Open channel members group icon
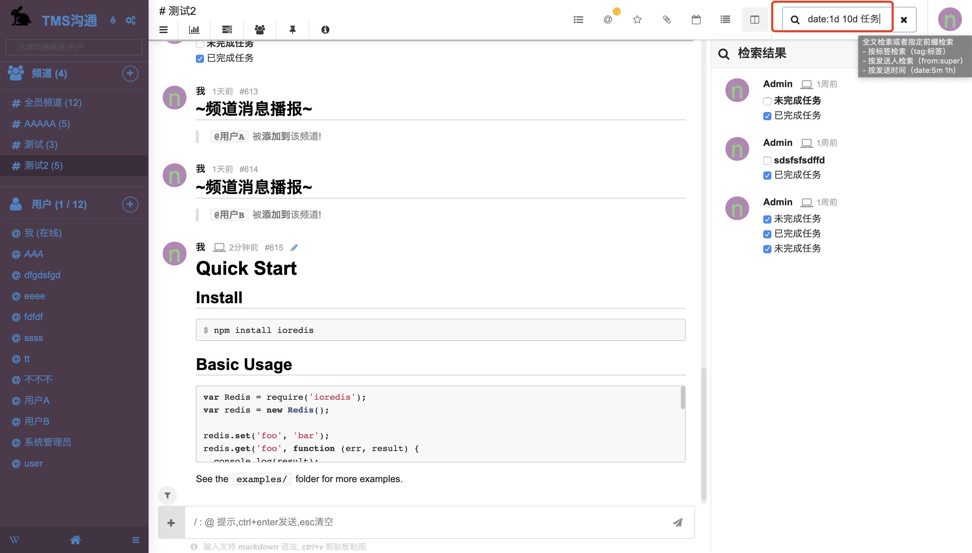This screenshot has width=972, height=553. 260,30
